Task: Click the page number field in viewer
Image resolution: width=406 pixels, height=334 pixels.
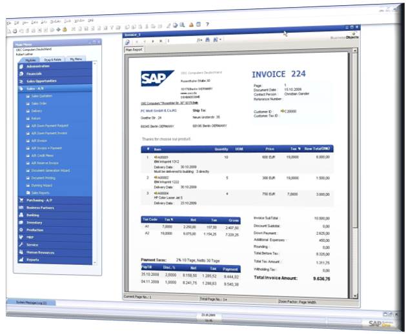Action: pyautogui.click(x=181, y=41)
